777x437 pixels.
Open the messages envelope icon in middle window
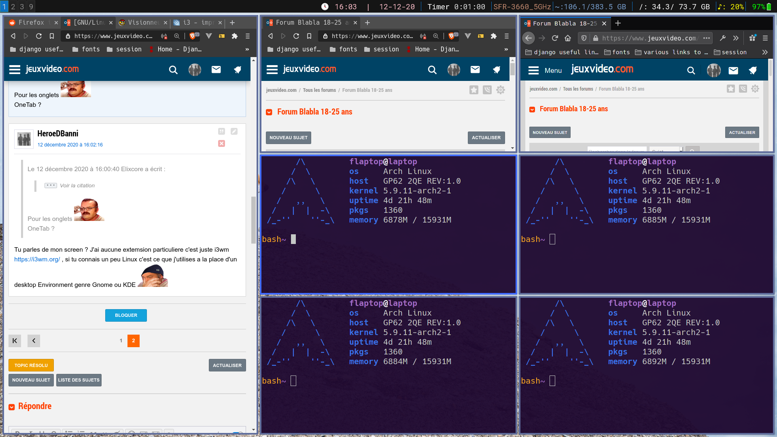pyautogui.click(x=475, y=70)
